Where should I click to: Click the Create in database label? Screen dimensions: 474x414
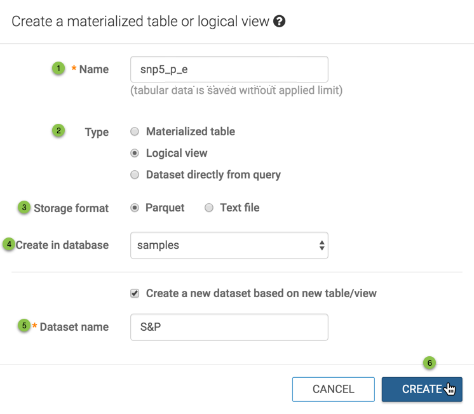click(x=62, y=245)
